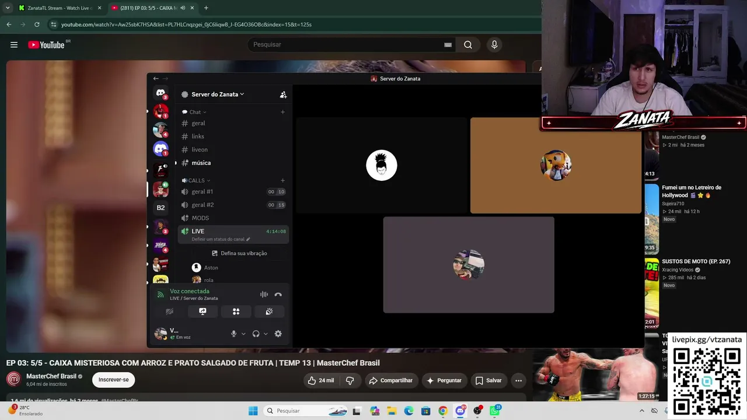The width and height of the screenshot is (747, 420).
Task: Disconnect from the voice call
Action: pyautogui.click(x=278, y=295)
